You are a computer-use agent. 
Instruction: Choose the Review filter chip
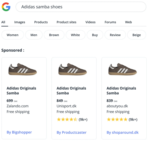pyautogui.click(x=115, y=35)
